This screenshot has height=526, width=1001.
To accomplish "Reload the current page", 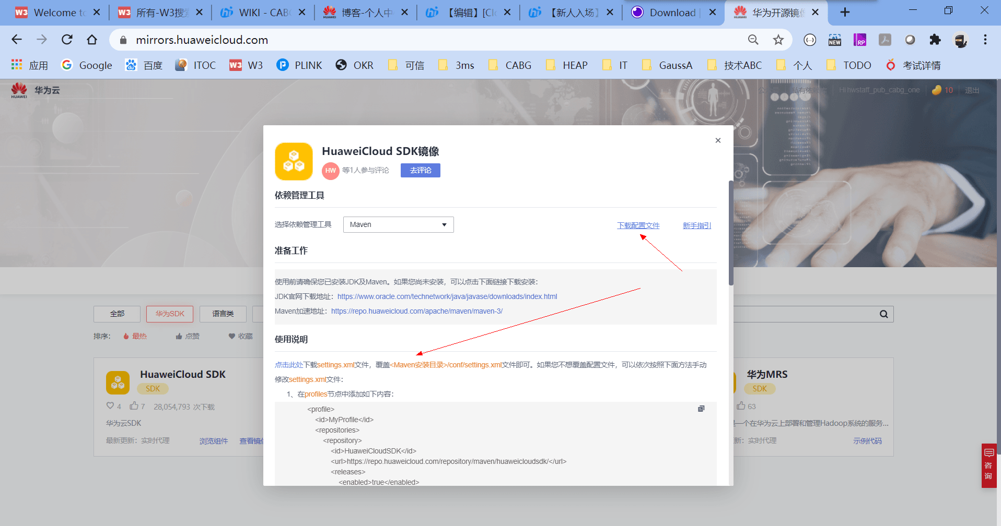I will (67, 40).
